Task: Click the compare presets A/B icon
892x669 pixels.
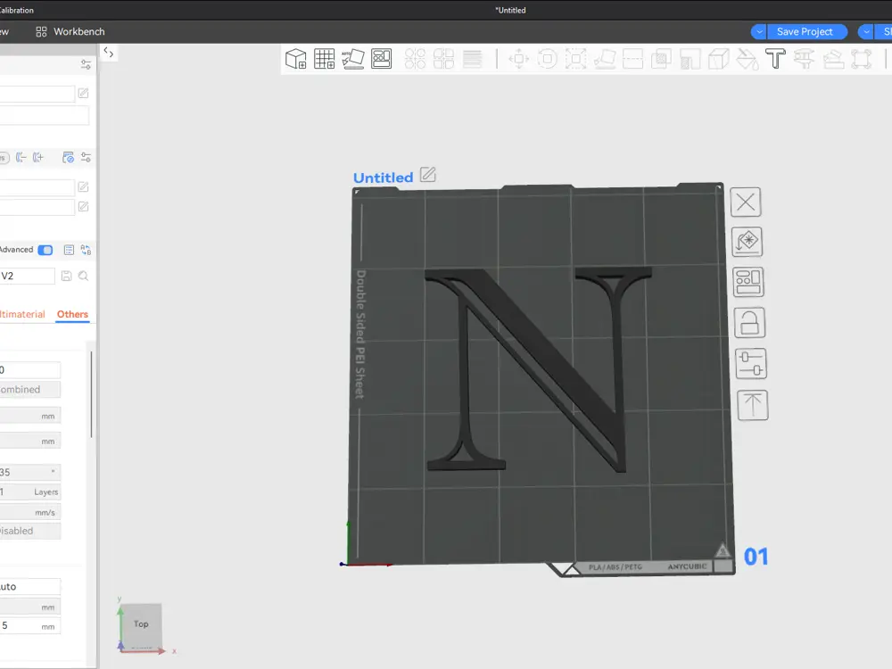Action: pyautogui.click(x=86, y=250)
